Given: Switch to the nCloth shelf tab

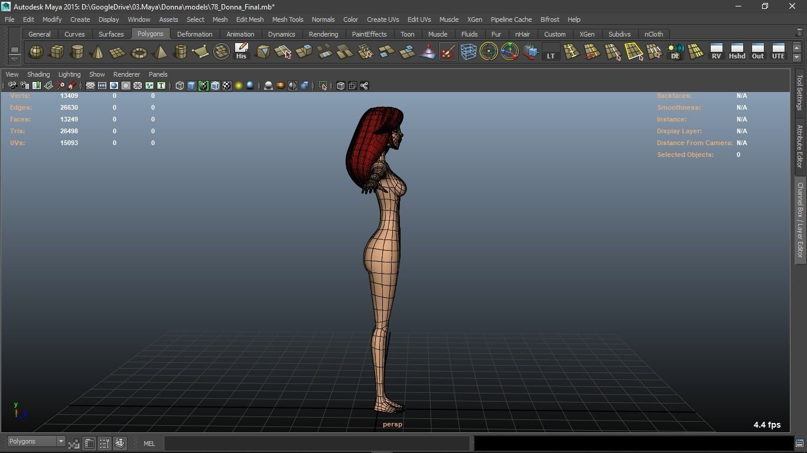Looking at the screenshot, I should pos(653,34).
